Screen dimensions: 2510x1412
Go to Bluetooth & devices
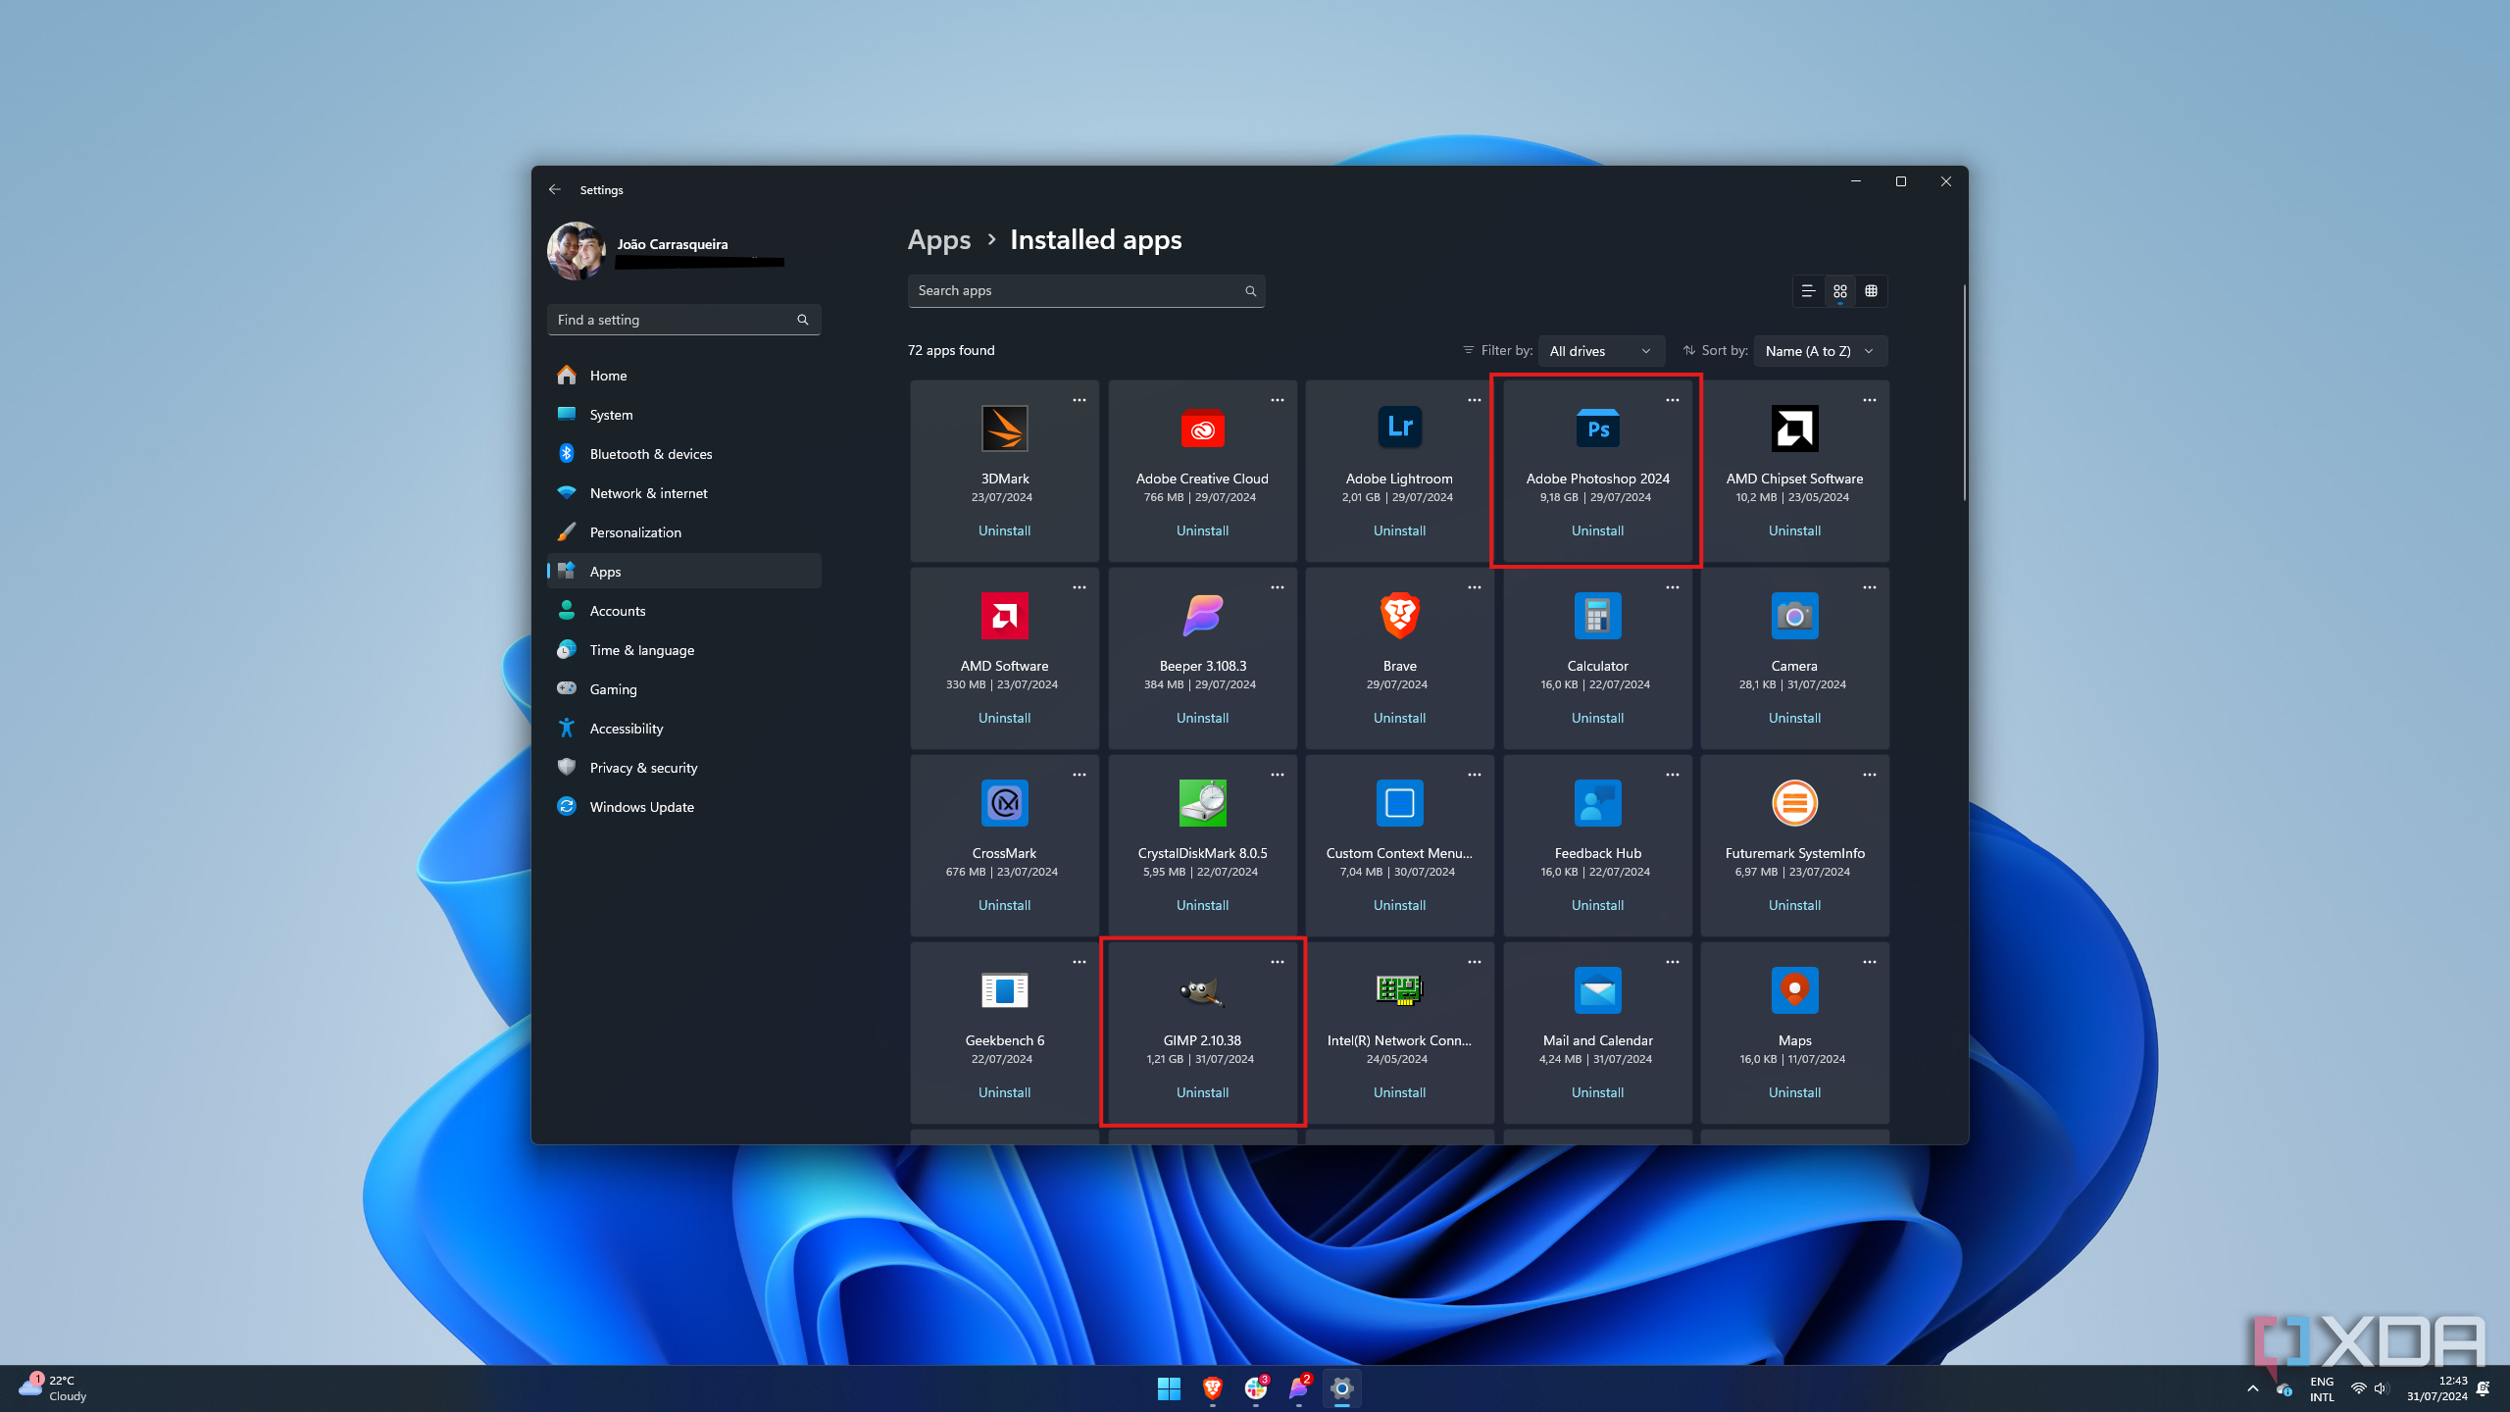click(x=683, y=454)
